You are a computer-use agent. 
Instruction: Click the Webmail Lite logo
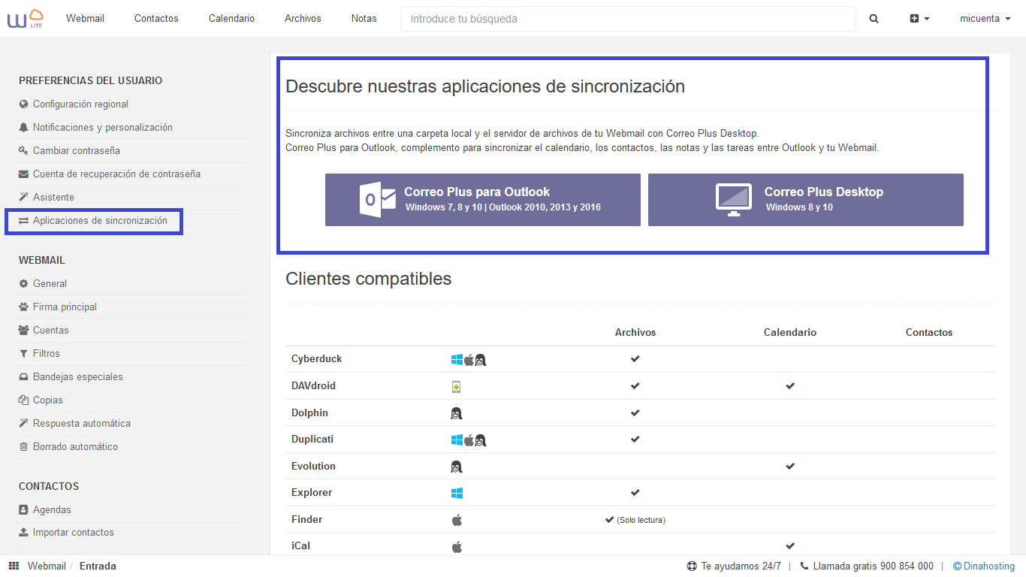click(x=26, y=19)
